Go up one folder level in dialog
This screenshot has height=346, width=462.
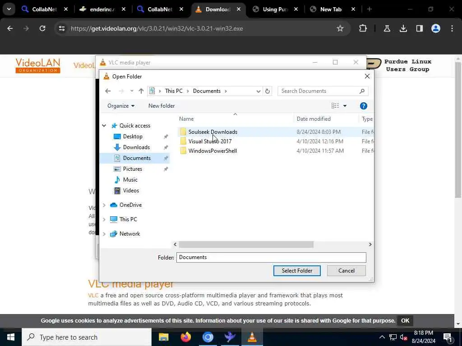click(x=141, y=91)
